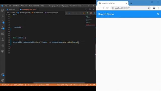Viewport: 161px width, 91px height.
Task: Open the Run menu
Action: [30, 6]
